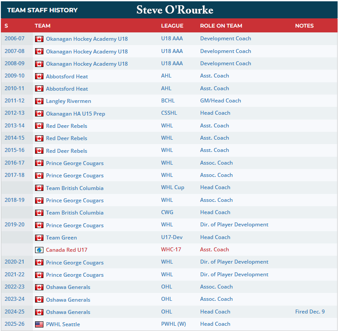Image resolution: width=338 pixels, height=331 pixels.
Task: Open the WHC-17 league link
Action: tap(171, 250)
